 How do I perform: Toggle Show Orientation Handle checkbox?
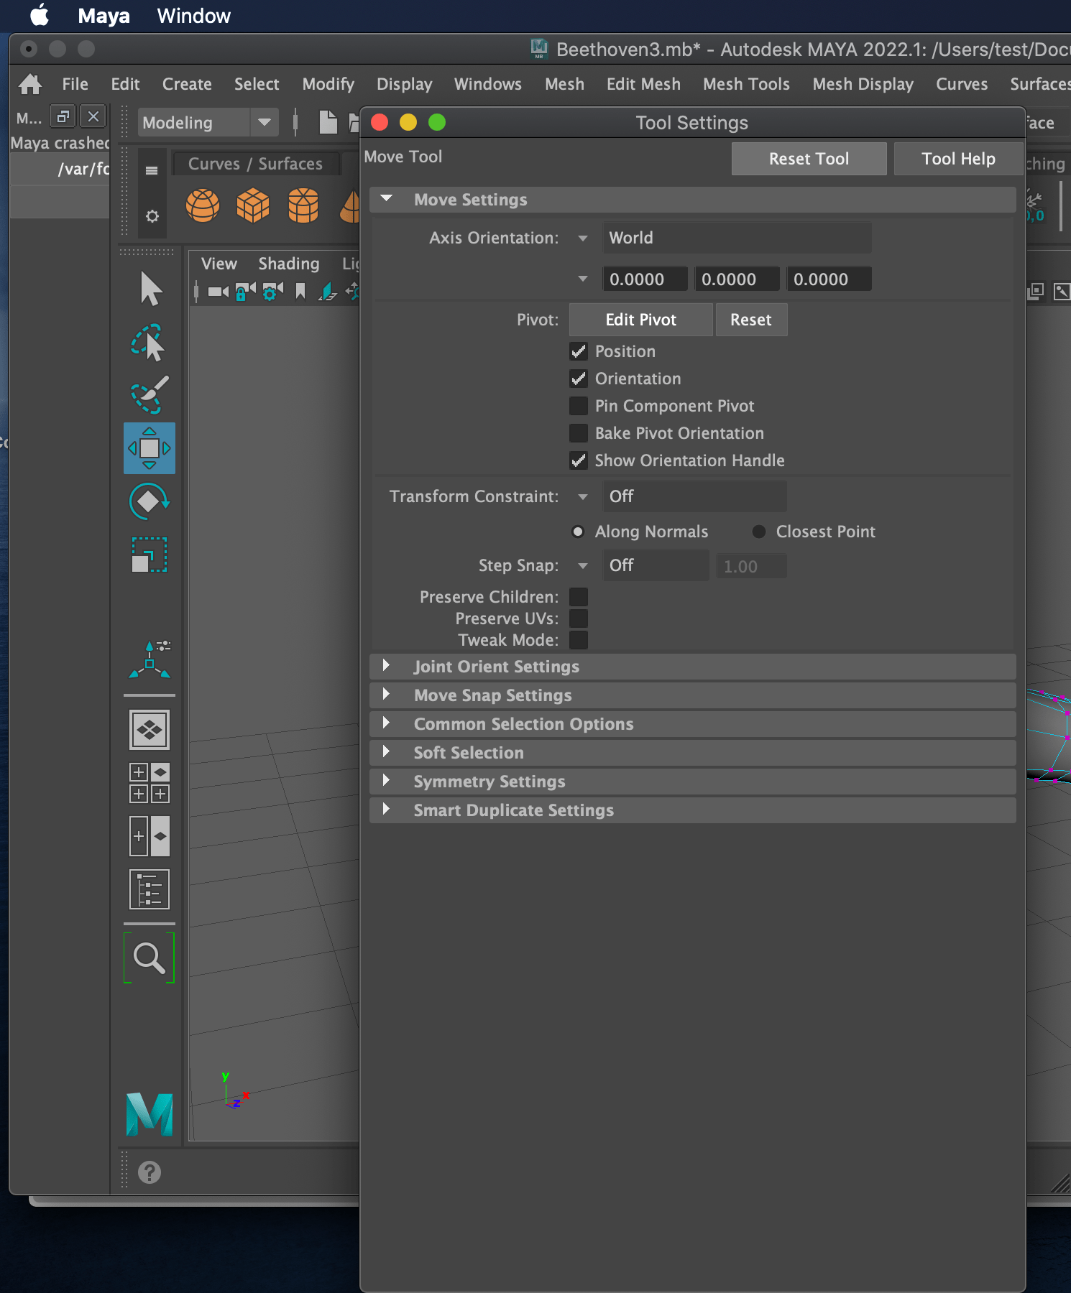579,460
